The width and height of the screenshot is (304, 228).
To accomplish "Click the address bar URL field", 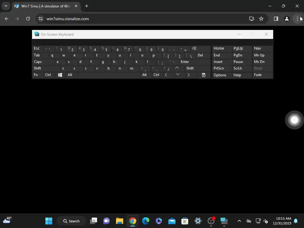I will [143, 19].
